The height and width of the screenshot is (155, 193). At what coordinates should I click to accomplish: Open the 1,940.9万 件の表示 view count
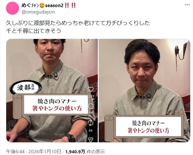pos(85,152)
